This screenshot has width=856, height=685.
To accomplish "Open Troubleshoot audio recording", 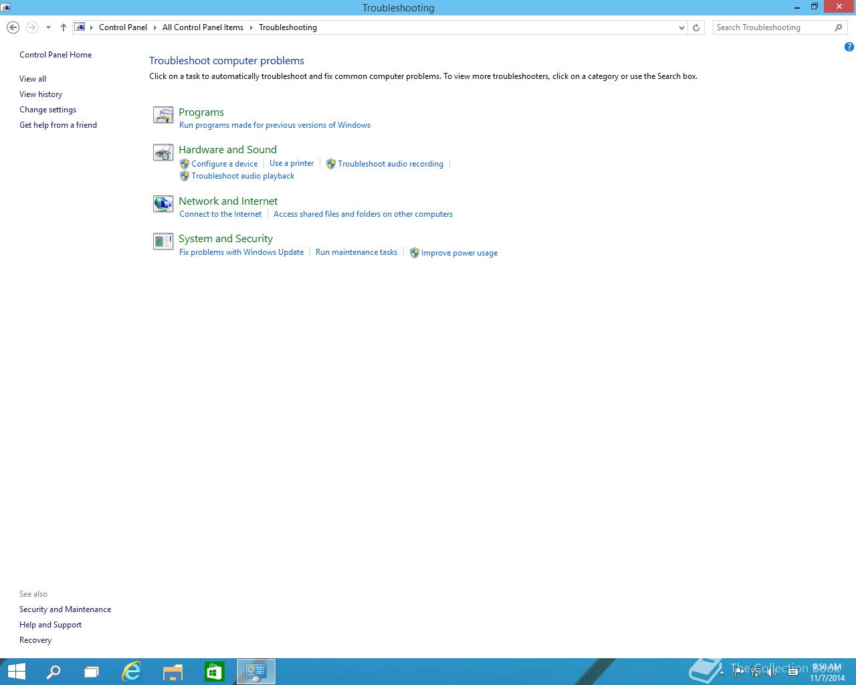I will [391, 164].
